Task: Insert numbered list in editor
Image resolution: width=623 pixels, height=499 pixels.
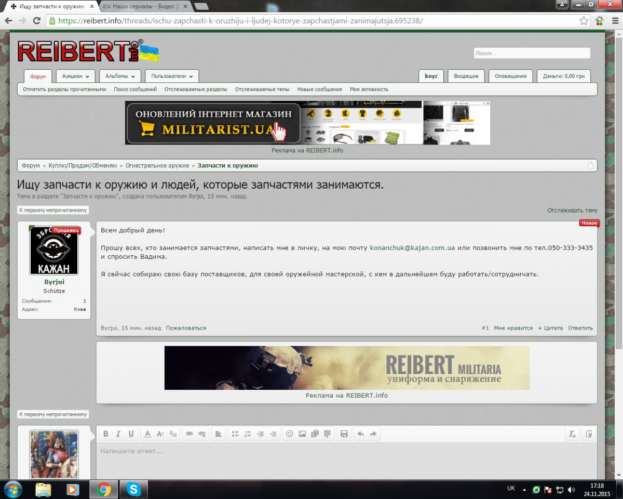Action: [248, 434]
